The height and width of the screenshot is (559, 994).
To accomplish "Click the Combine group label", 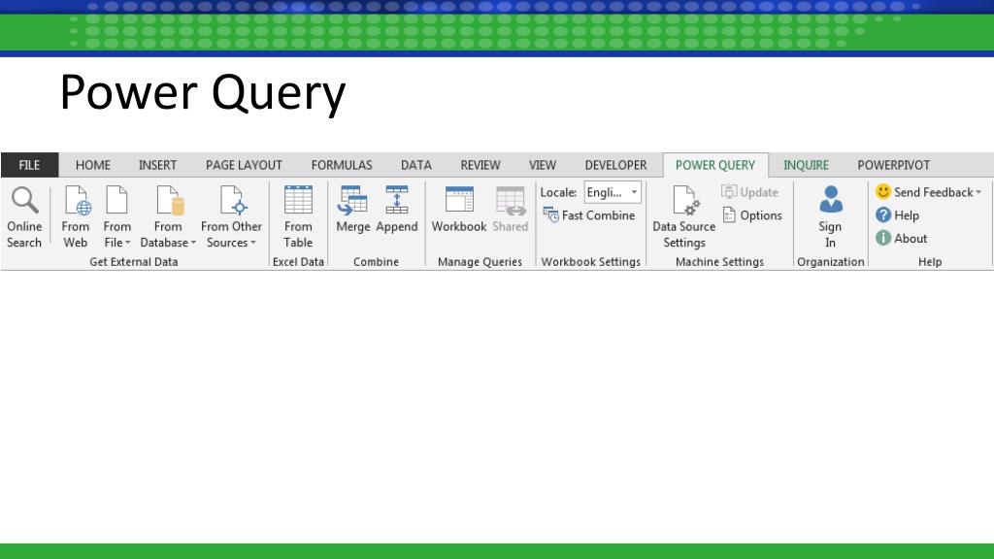I will 376,262.
